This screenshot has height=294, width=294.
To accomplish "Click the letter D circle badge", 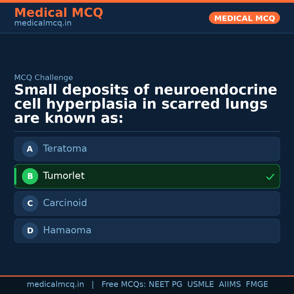I will [x=30, y=231].
